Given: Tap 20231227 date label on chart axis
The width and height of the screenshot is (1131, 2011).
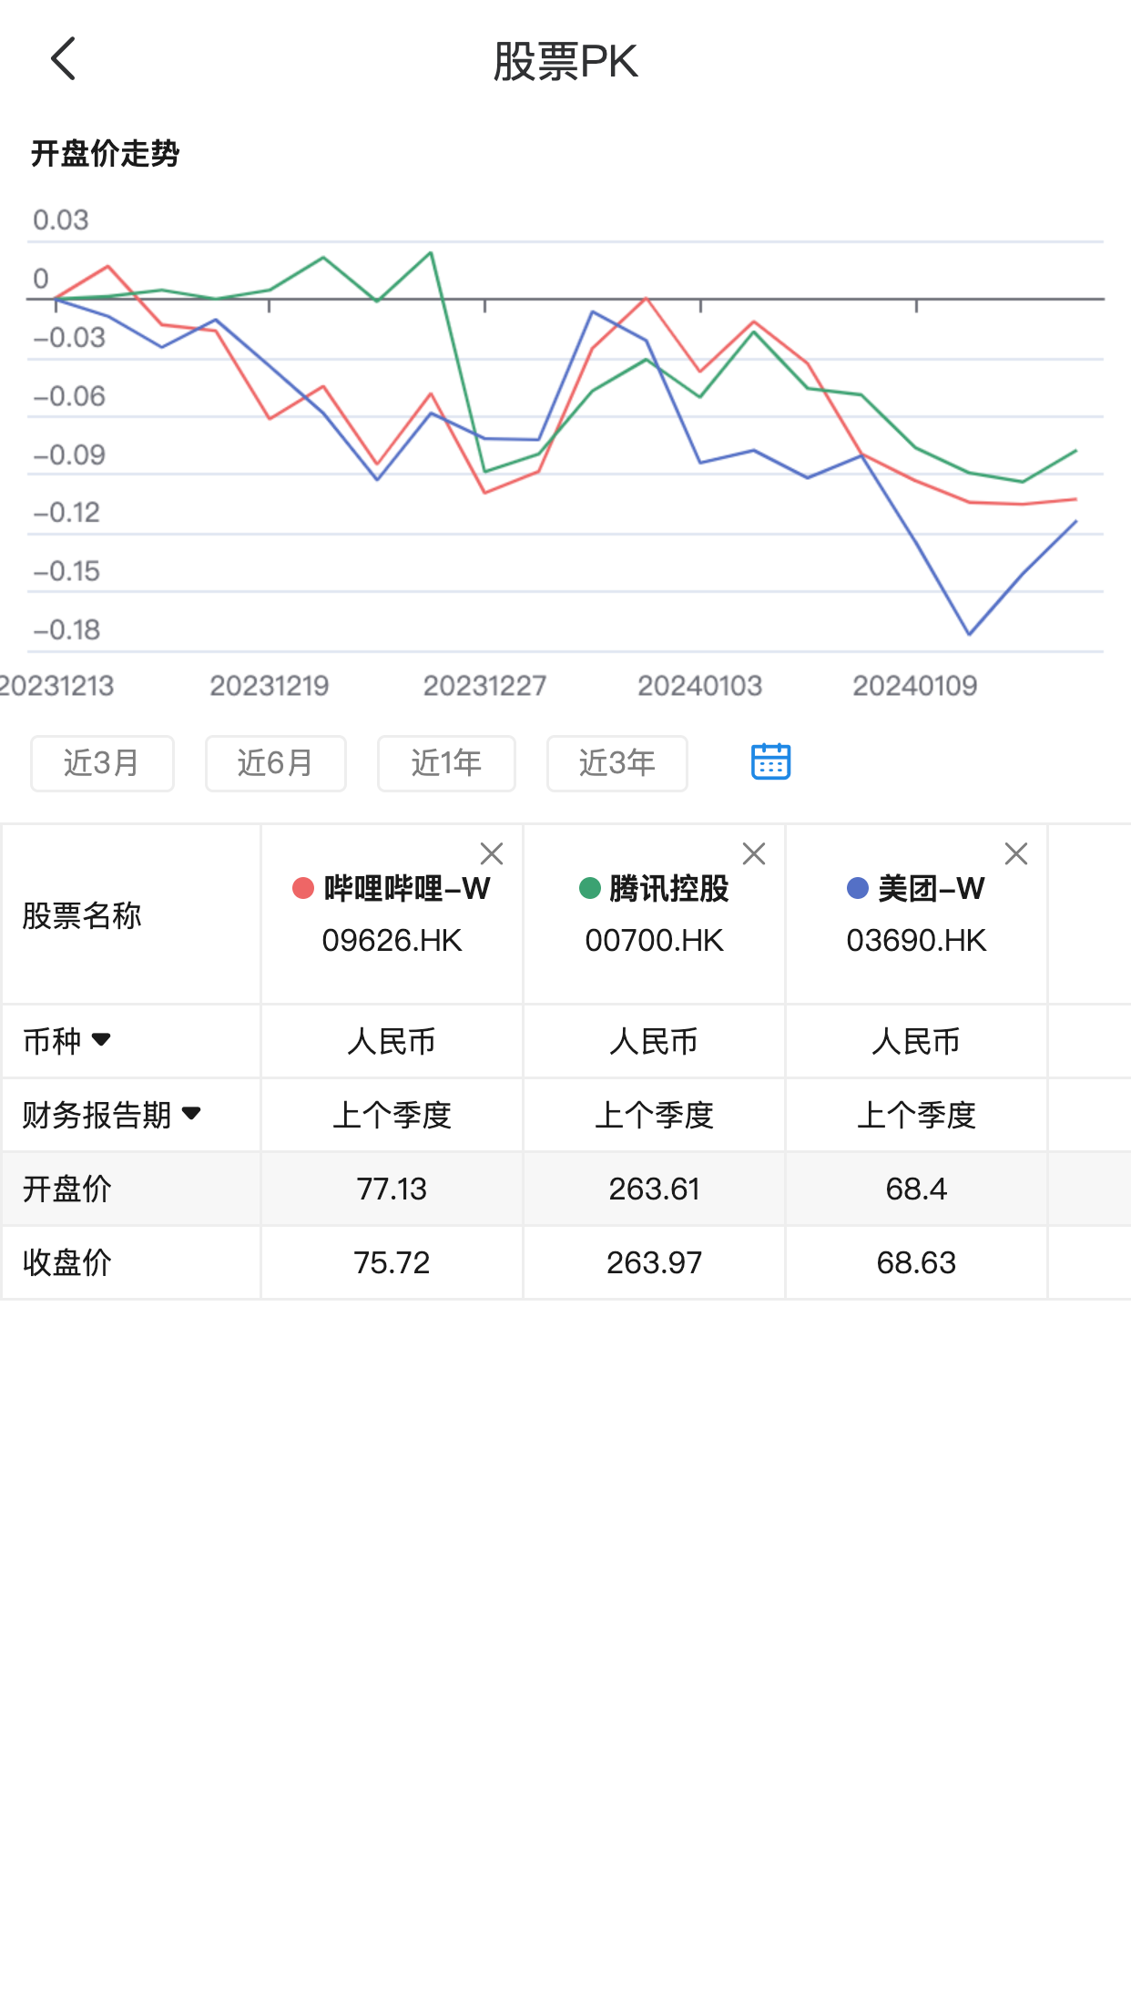Looking at the screenshot, I should coord(484,686).
